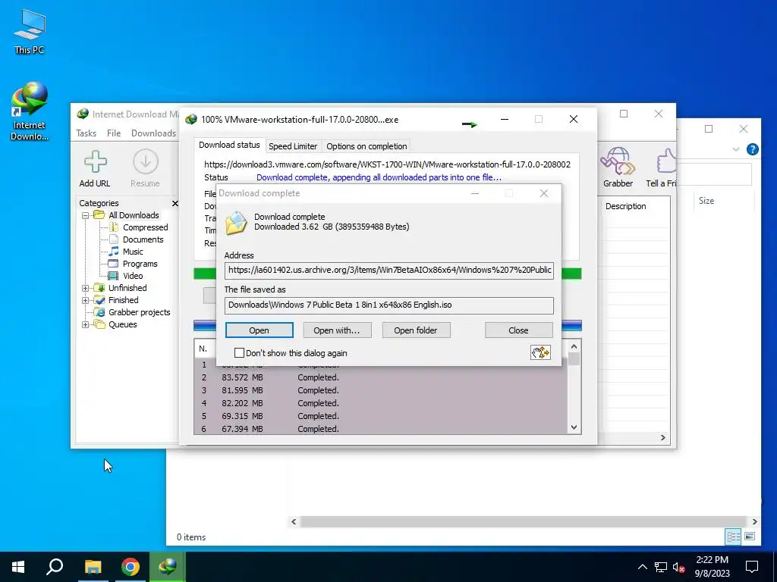Open This PC desktop icon

click(x=30, y=31)
